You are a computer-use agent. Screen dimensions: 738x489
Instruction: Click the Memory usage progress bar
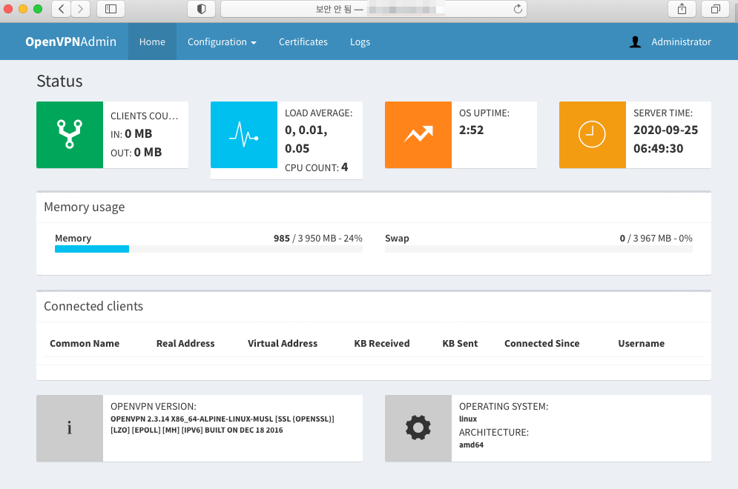208,249
